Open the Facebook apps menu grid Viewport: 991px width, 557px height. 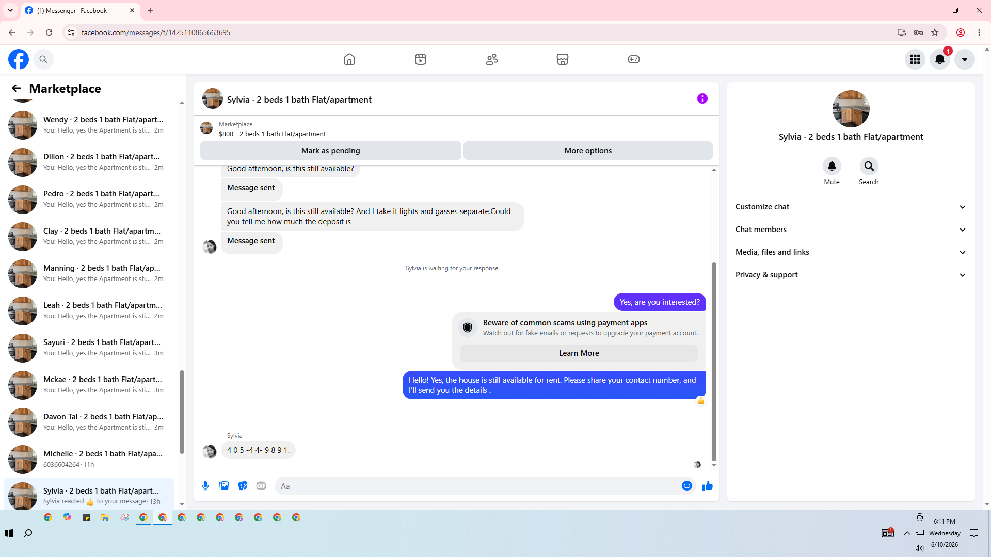[915, 59]
